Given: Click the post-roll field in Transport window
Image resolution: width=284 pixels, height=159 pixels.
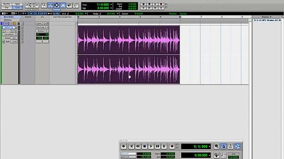Looking at the screenshot, I should click(x=128, y=157).
